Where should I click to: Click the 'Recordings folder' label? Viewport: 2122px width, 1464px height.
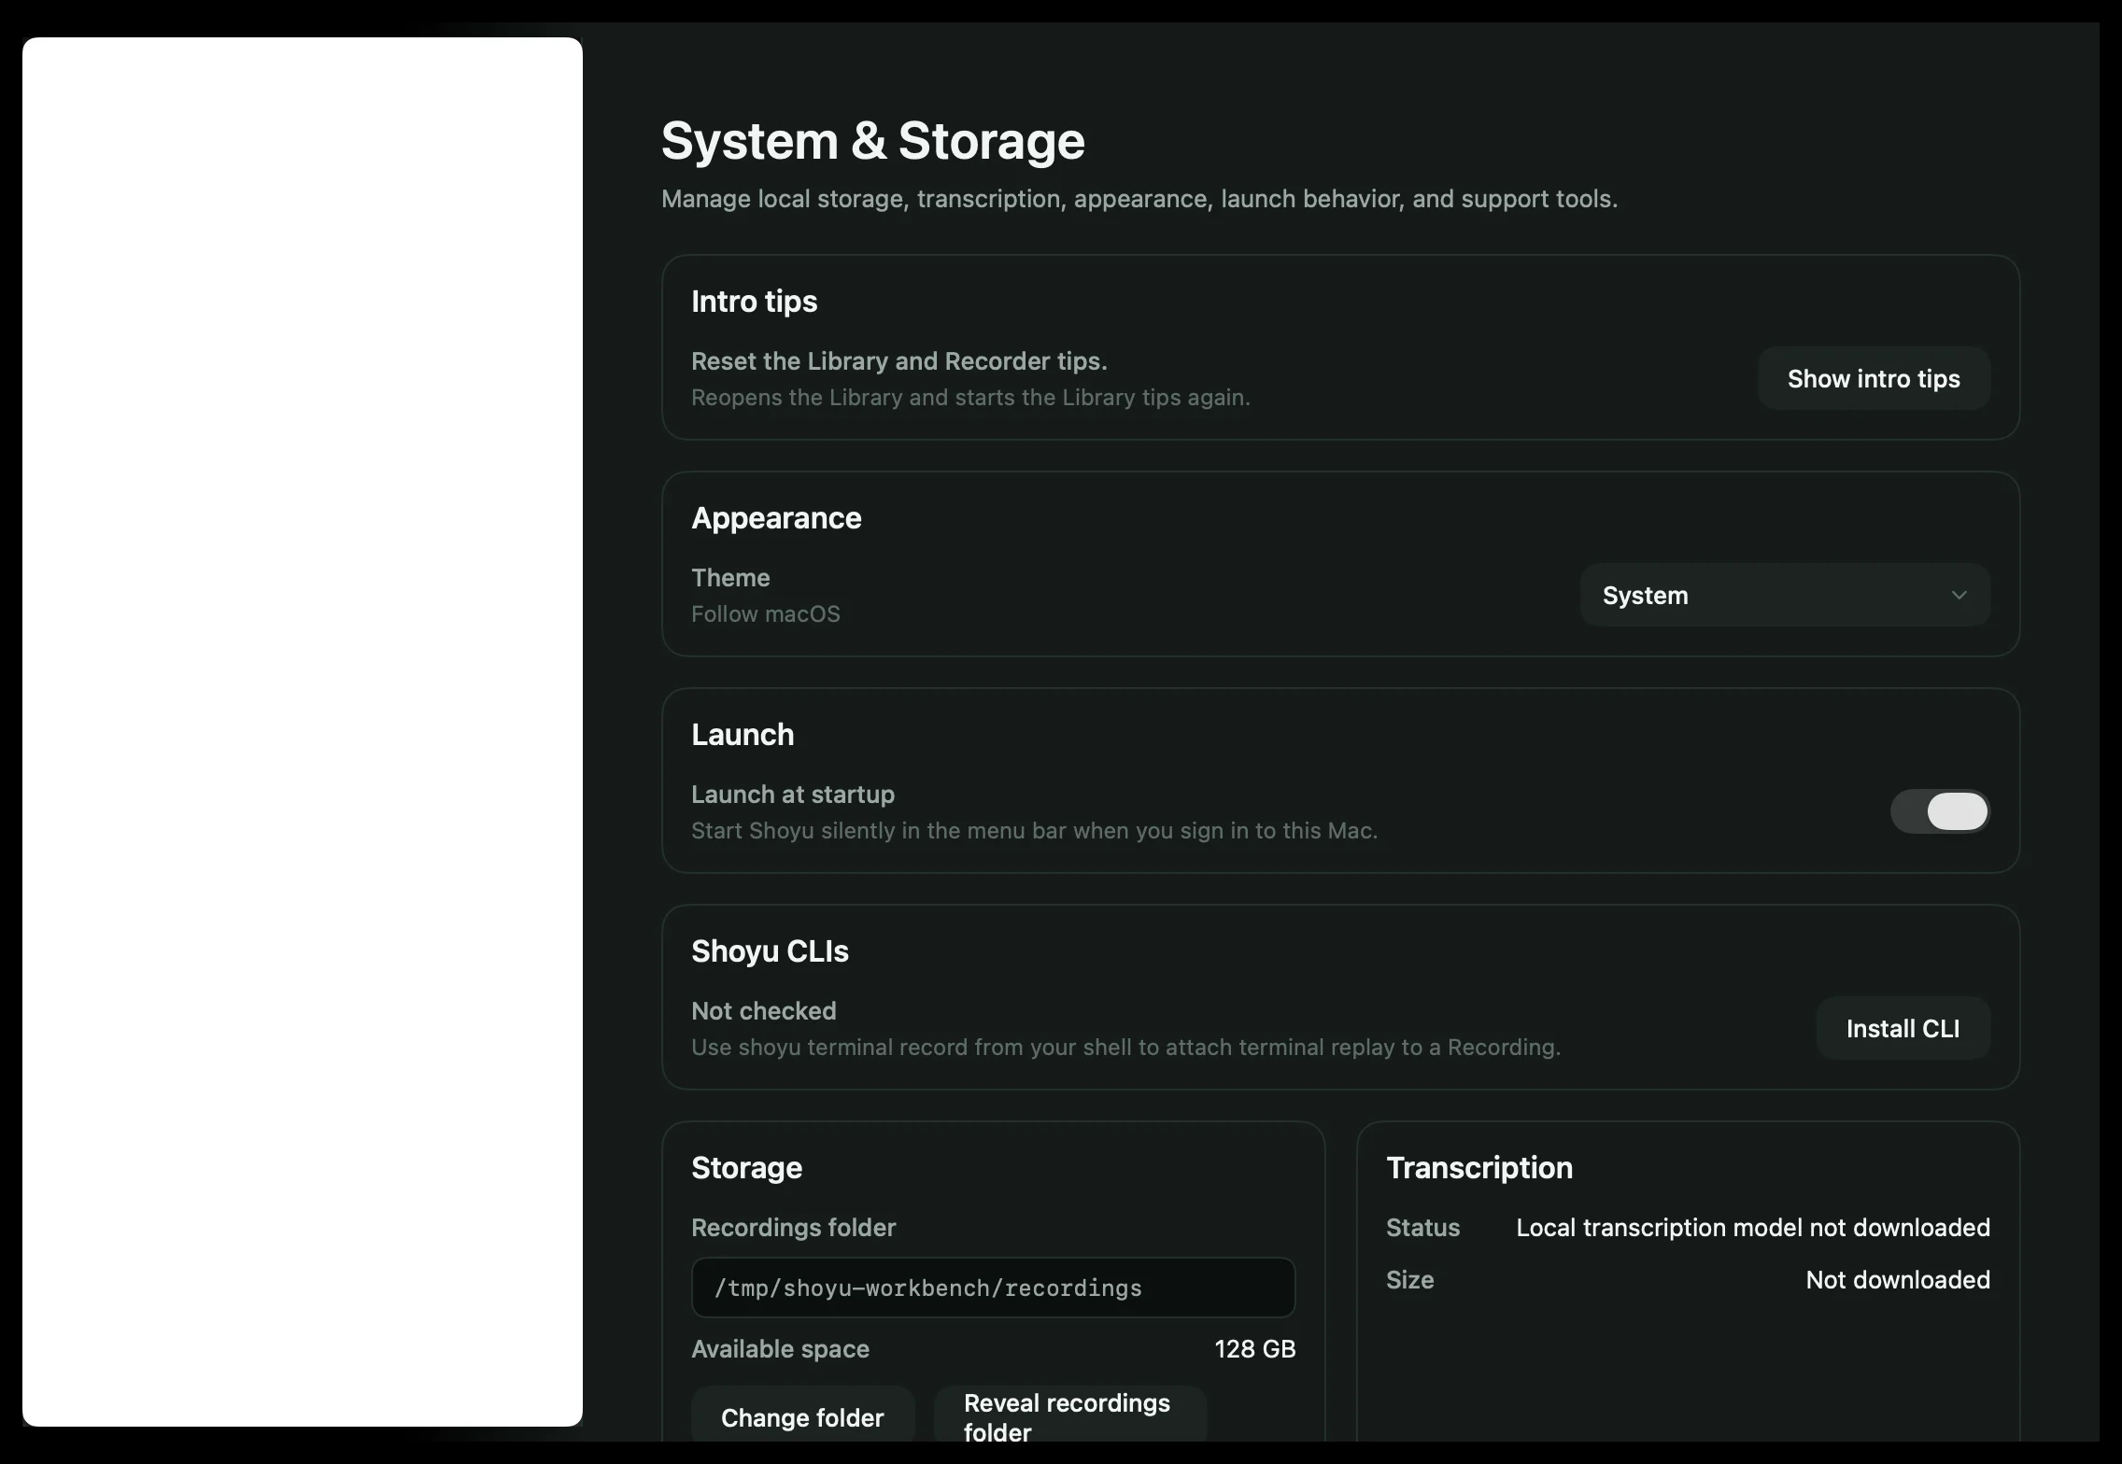tap(793, 1227)
